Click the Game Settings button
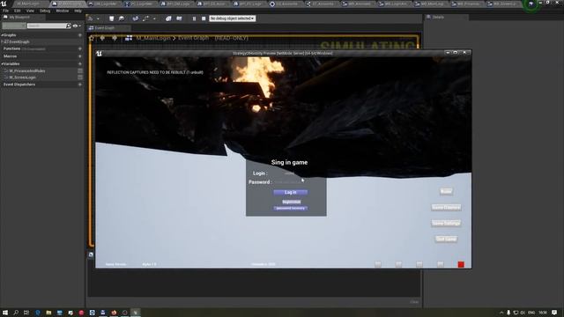This screenshot has width=564, height=317. (446, 223)
